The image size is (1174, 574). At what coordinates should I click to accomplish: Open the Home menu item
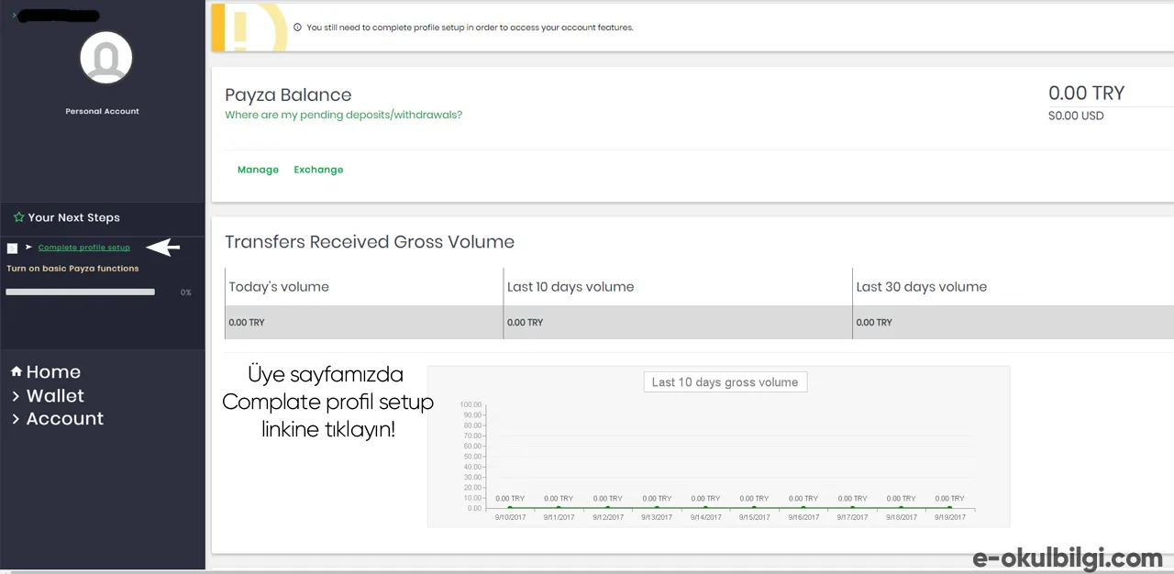[53, 371]
